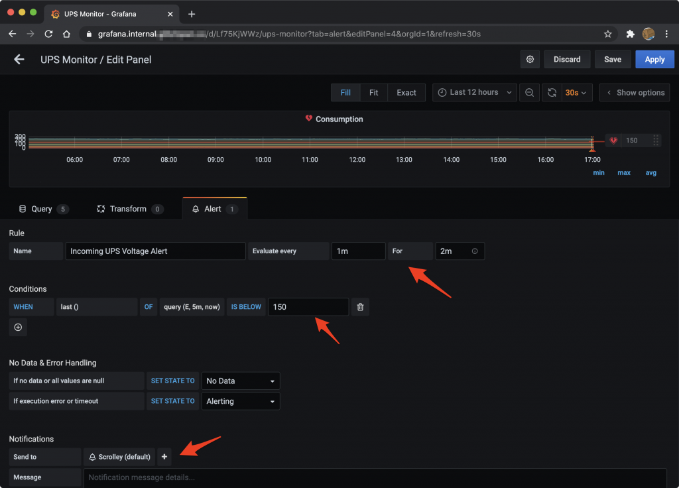Viewport: 679px width, 488px height.
Task: Click the refresh dashboard icon
Action: 551,93
